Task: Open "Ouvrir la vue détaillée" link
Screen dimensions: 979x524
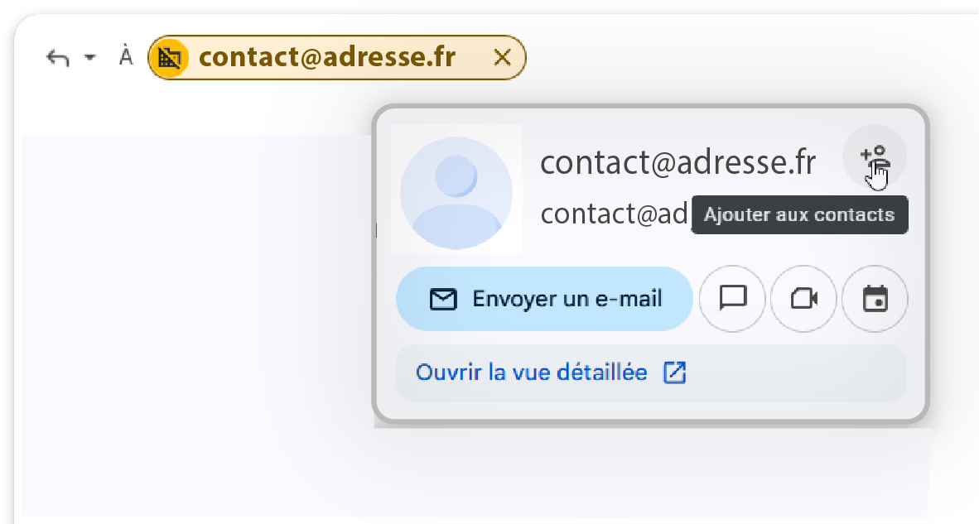Action: click(531, 373)
